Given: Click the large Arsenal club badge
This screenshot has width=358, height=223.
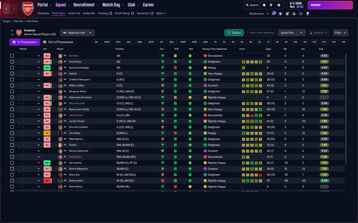Looking at the screenshot, I should click(28, 9).
